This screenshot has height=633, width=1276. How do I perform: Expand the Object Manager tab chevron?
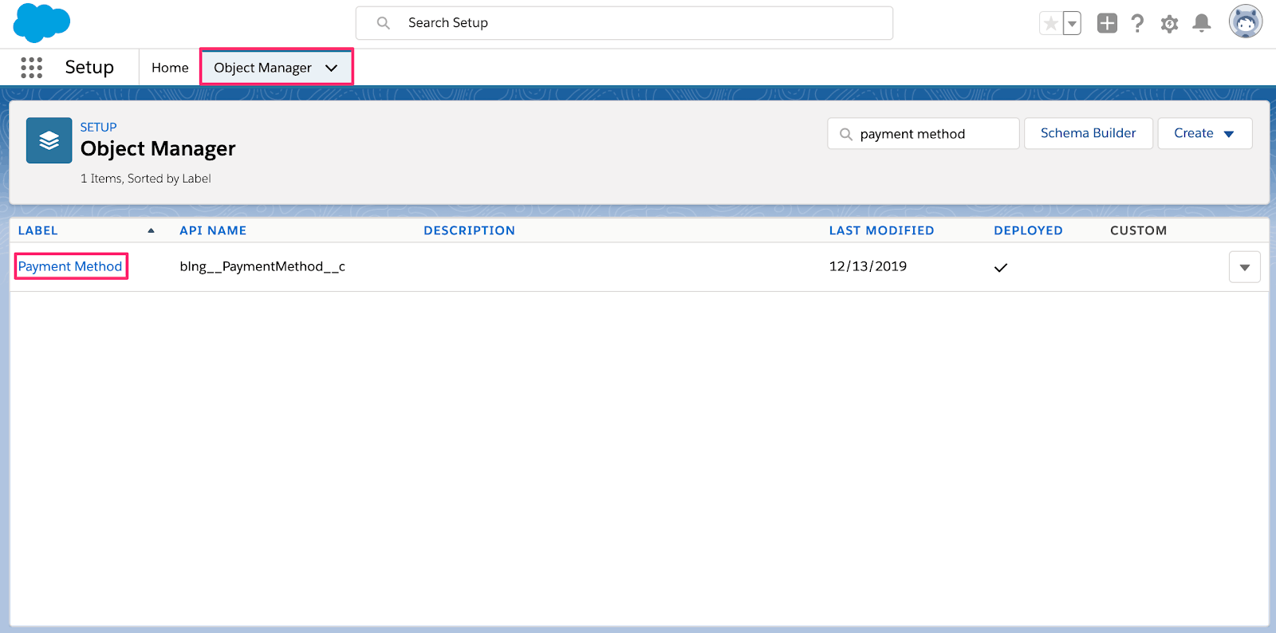332,68
